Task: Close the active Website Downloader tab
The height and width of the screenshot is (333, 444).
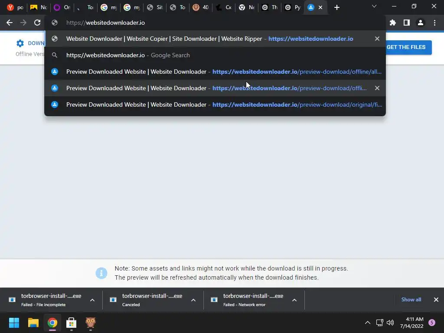Action: pyautogui.click(x=320, y=8)
